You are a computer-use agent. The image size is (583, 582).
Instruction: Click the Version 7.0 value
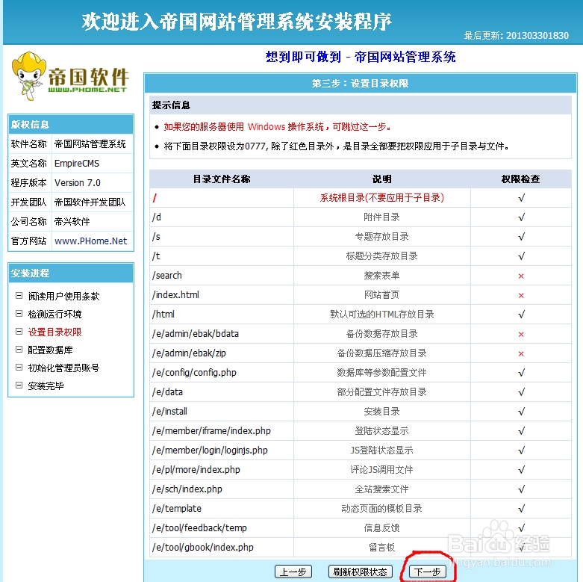[78, 183]
